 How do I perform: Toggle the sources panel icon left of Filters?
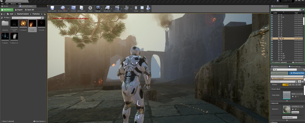pos(2,18)
